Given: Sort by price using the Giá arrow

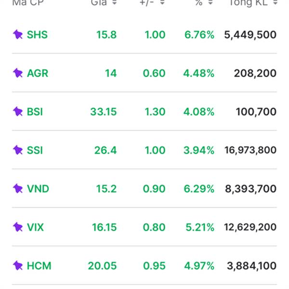Looking at the screenshot, I should [x=114, y=3].
